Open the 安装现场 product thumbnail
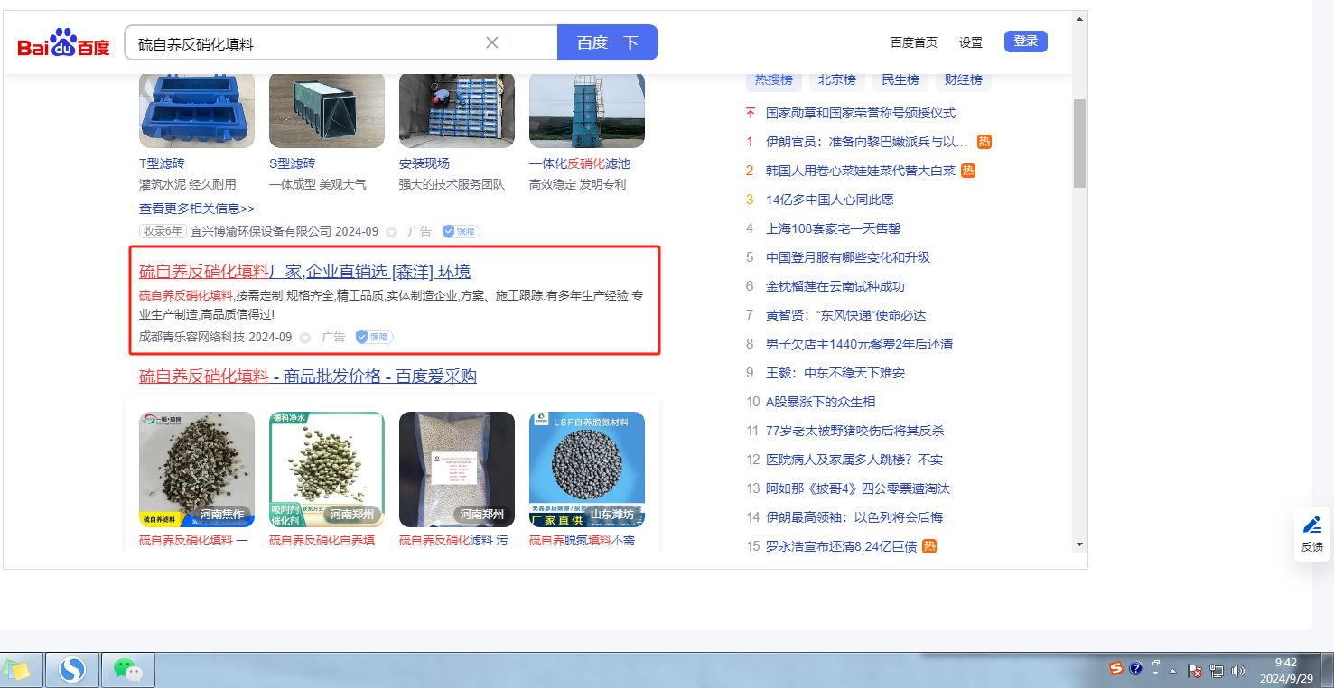The width and height of the screenshot is (1334, 688). click(x=457, y=110)
